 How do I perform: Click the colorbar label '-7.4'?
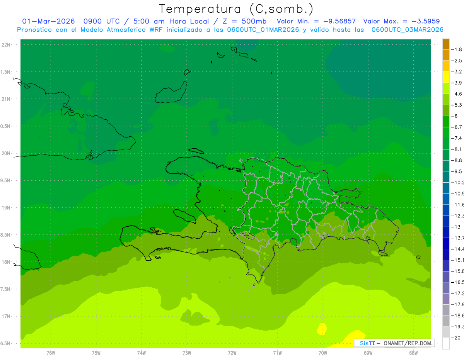[457, 138]
